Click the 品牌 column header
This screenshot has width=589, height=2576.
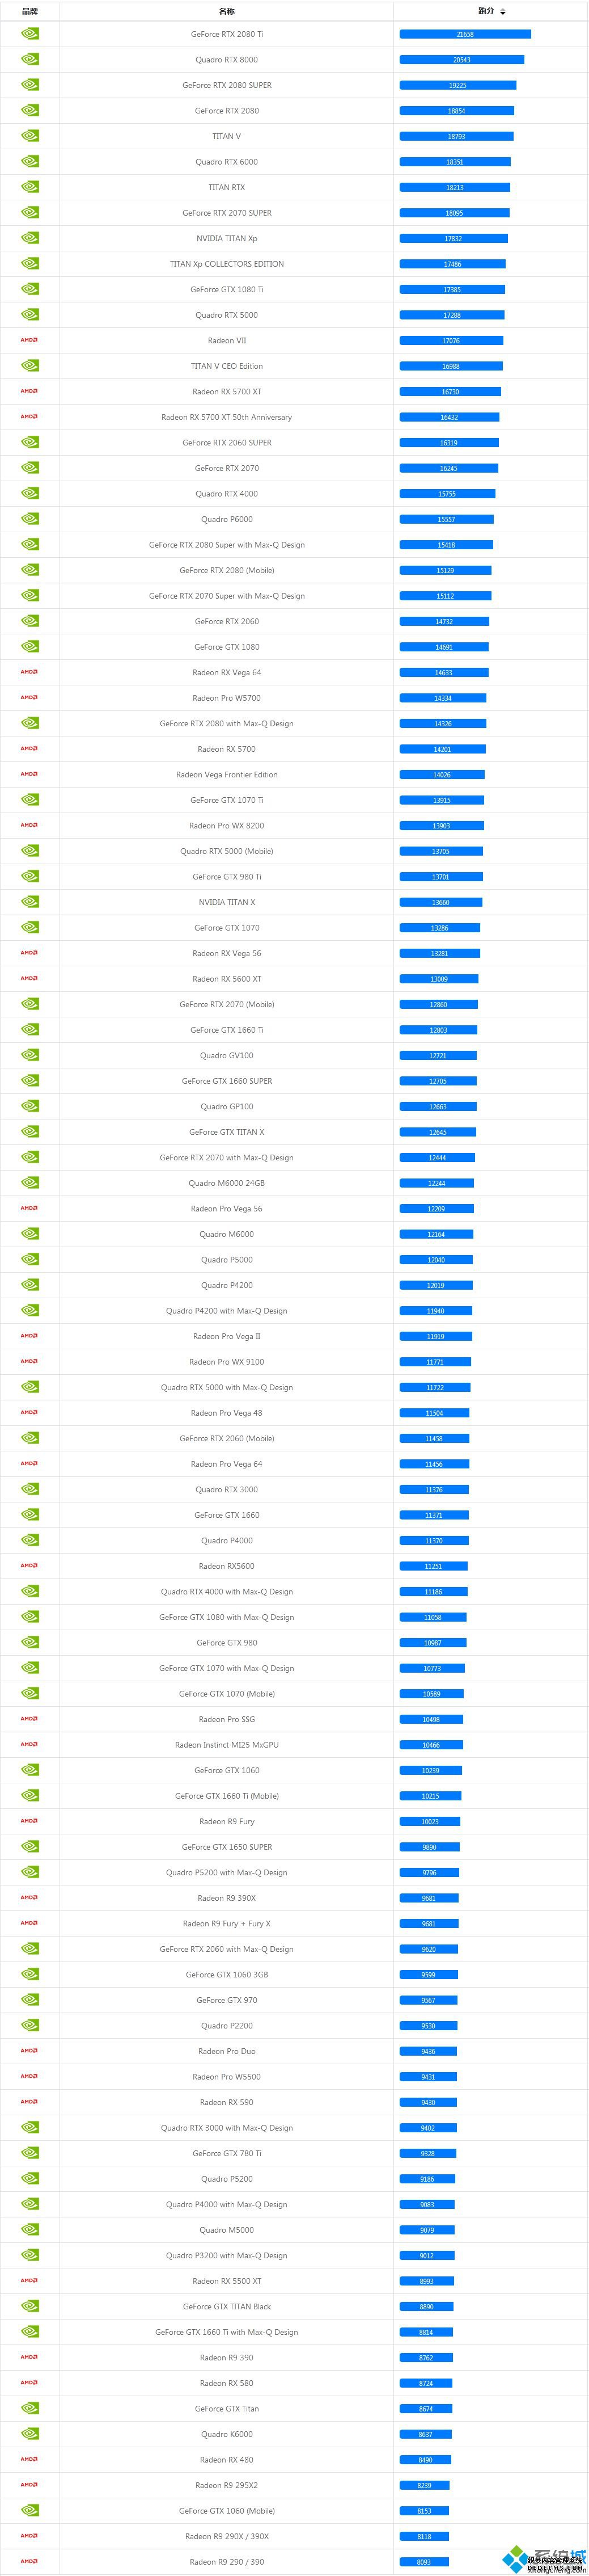click(x=30, y=11)
